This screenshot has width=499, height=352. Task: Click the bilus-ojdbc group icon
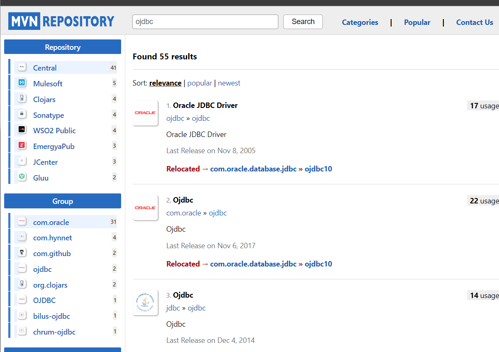tap(22, 315)
